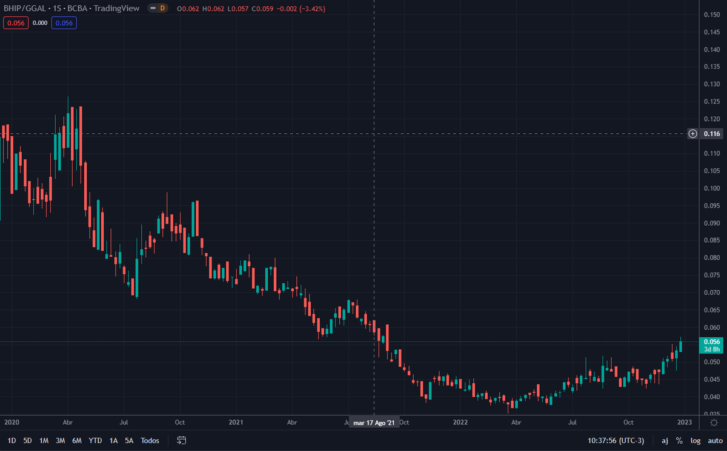
Task: Select the 1M time range
Action: (44, 441)
